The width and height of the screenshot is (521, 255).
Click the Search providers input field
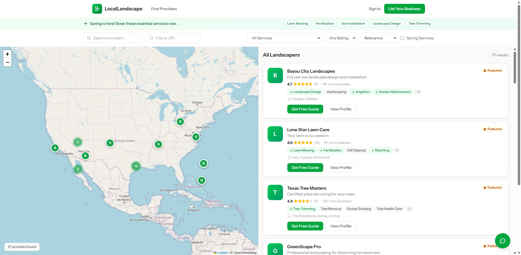(114, 38)
